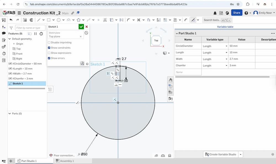Select the Polygon sketch tool
This screenshot has height=164, width=276.
[x=78, y=20]
